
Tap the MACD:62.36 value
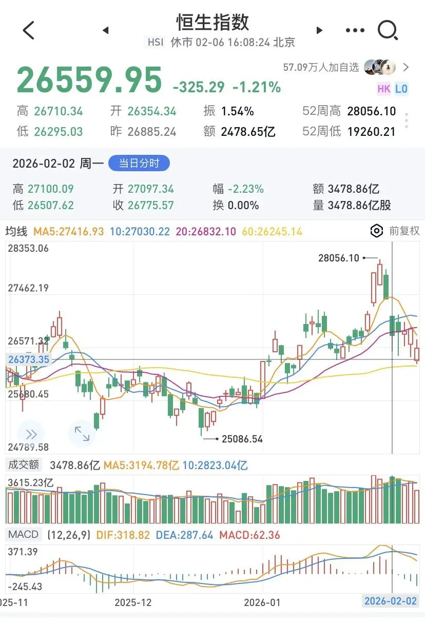coord(250,535)
